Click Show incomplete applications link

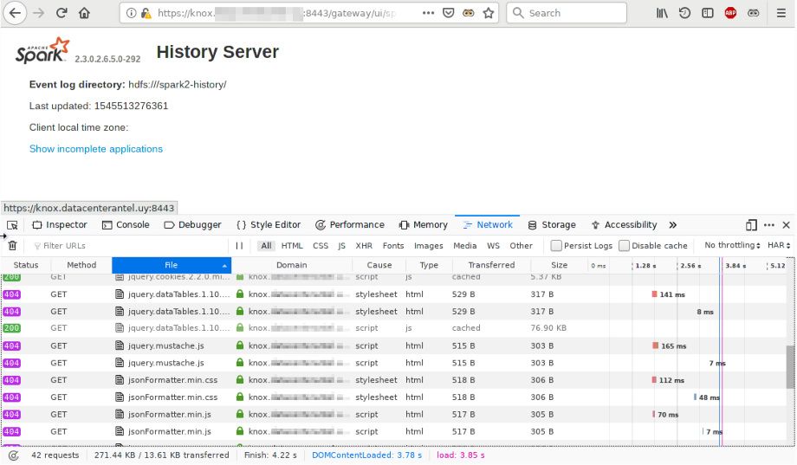click(x=96, y=149)
